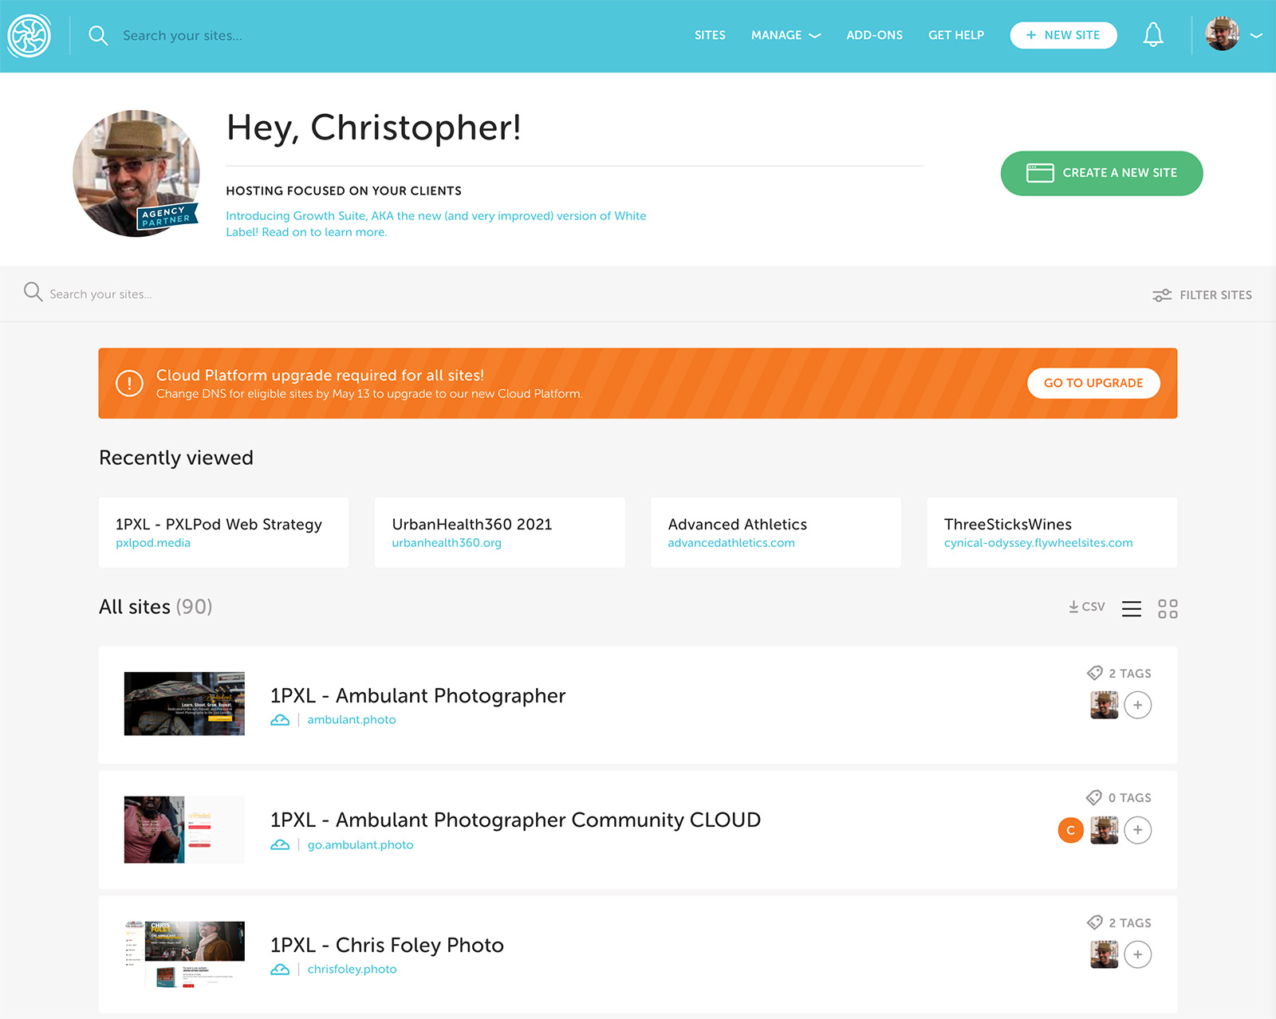
Task: Click the cloud icon beside chrisfoley.photo
Action: point(280,970)
